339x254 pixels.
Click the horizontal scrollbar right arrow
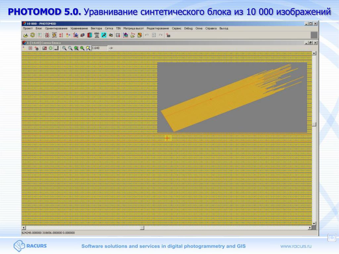click(x=310, y=228)
